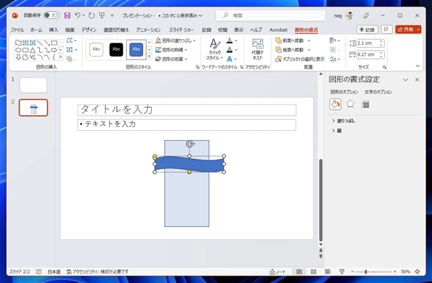Choose the blue filled Abc shape style
The width and height of the screenshot is (432, 283).
pyautogui.click(x=136, y=50)
